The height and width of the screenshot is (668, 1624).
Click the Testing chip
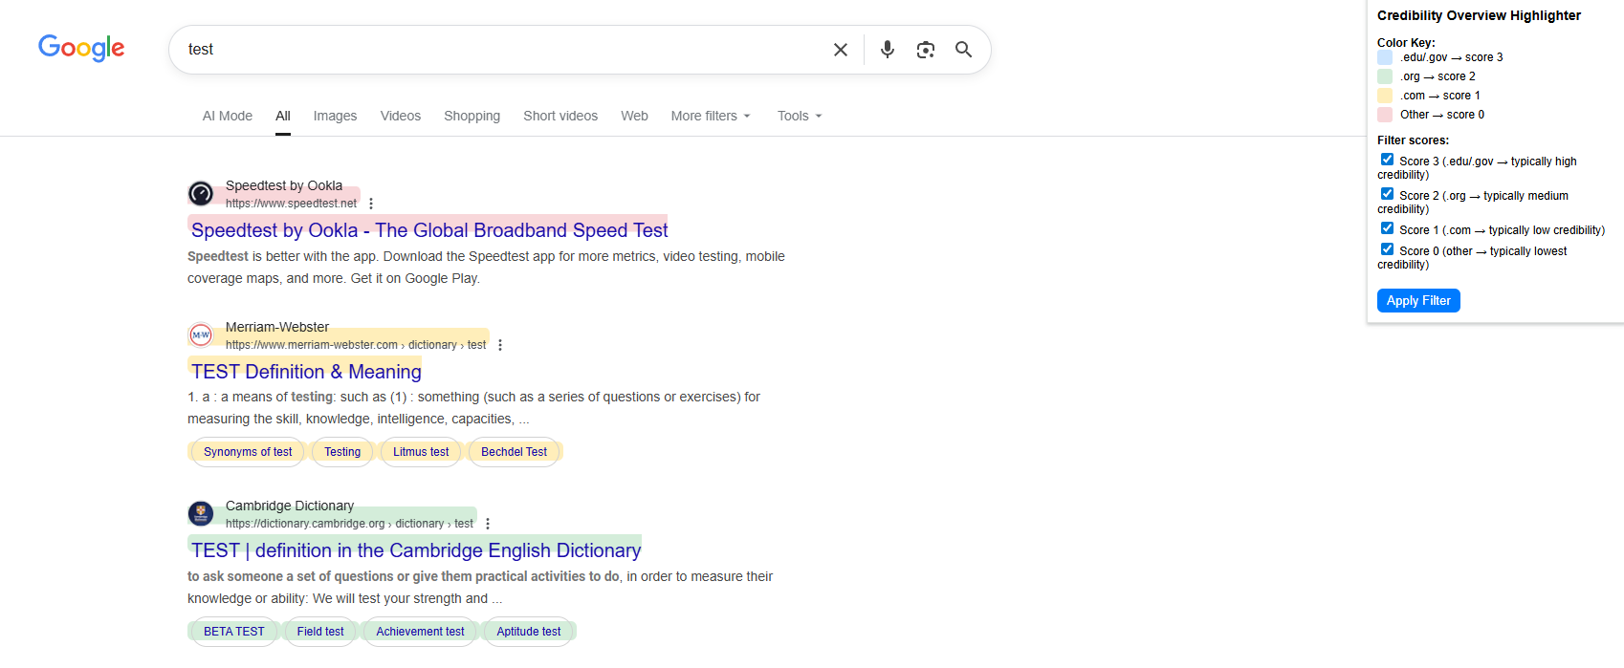(342, 452)
